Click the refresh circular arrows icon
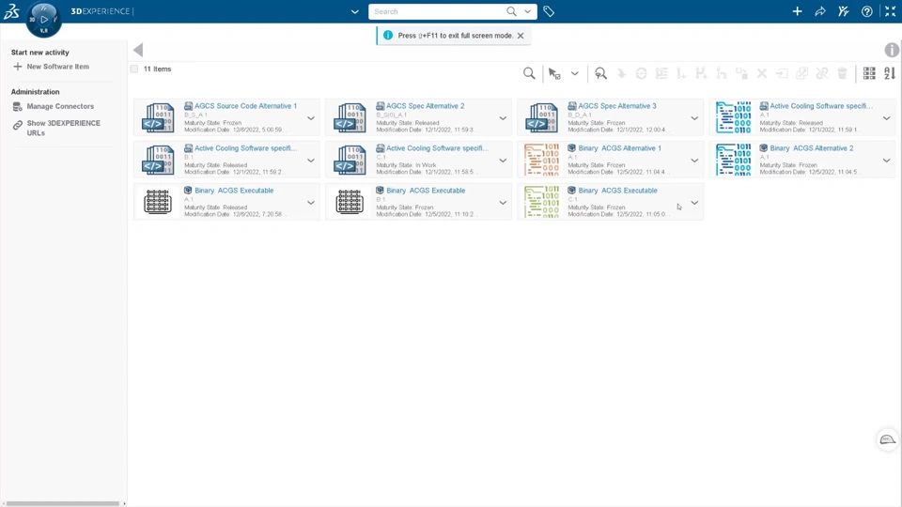 coord(641,73)
